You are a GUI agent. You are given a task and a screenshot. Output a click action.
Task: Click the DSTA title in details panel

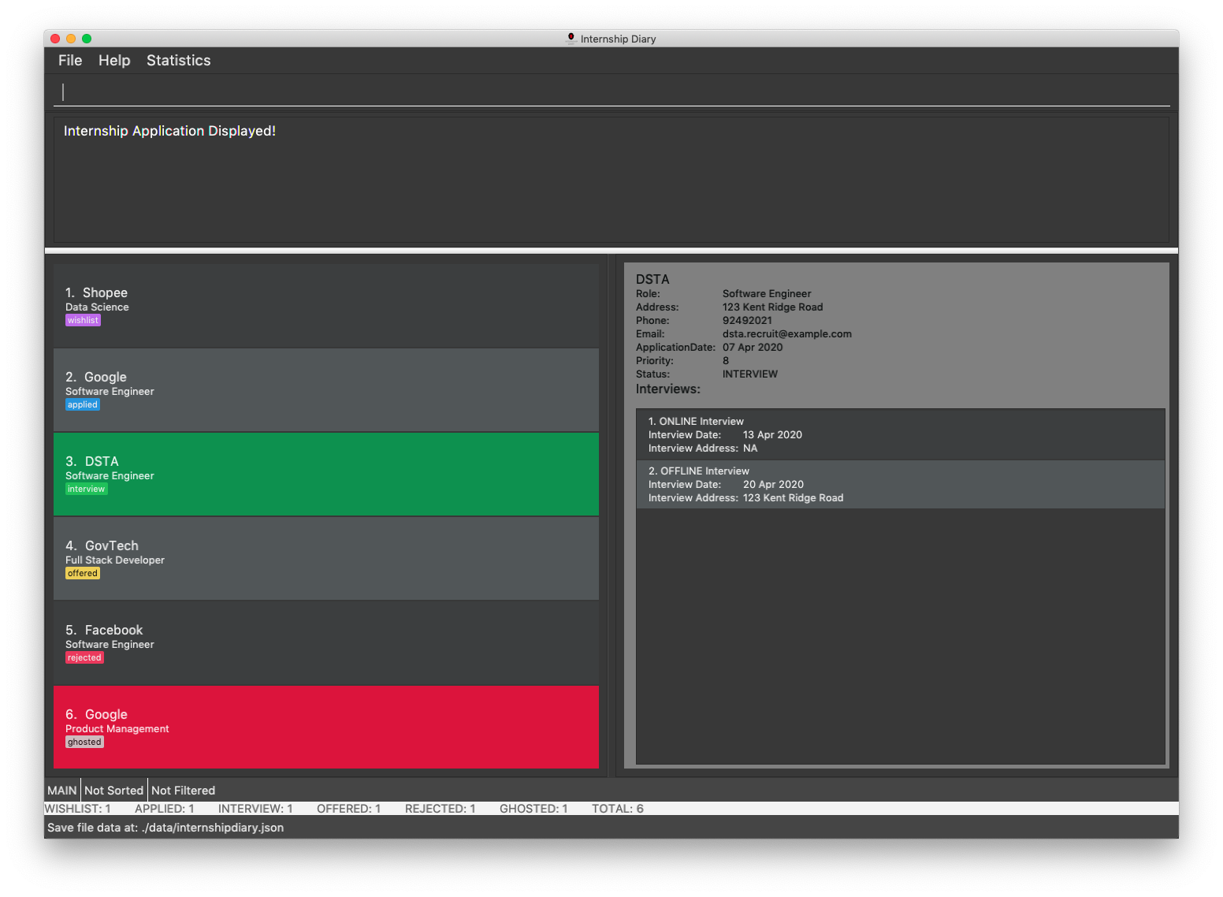click(x=652, y=279)
